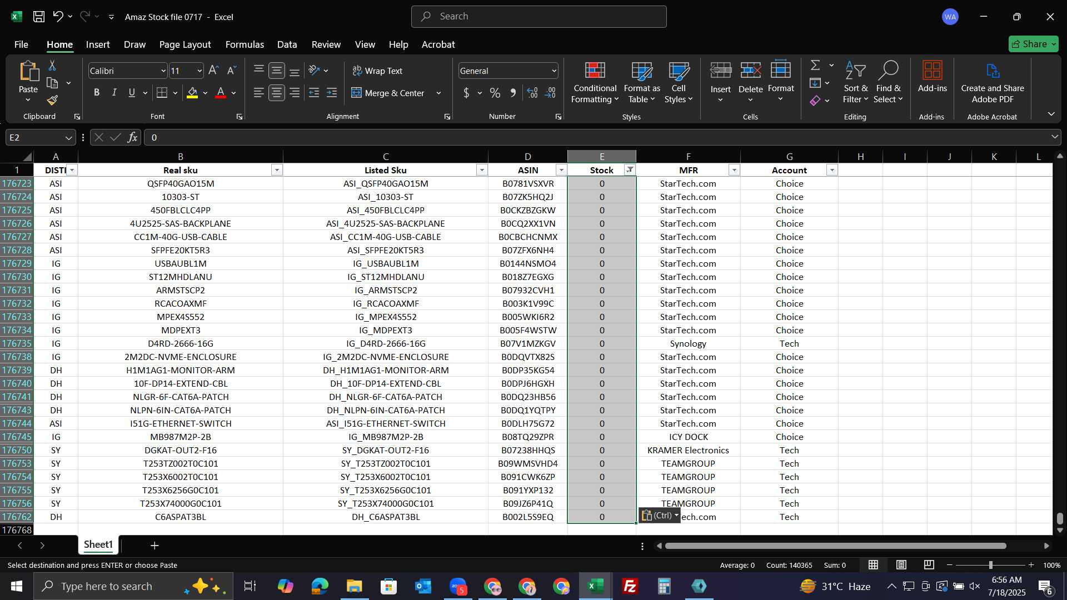Open the ASIN column filter dropdown
Screen dimensions: 1067x600
click(561, 170)
